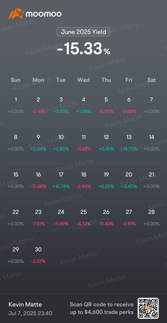Select June 6 showing -3.65%

coord(129,105)
